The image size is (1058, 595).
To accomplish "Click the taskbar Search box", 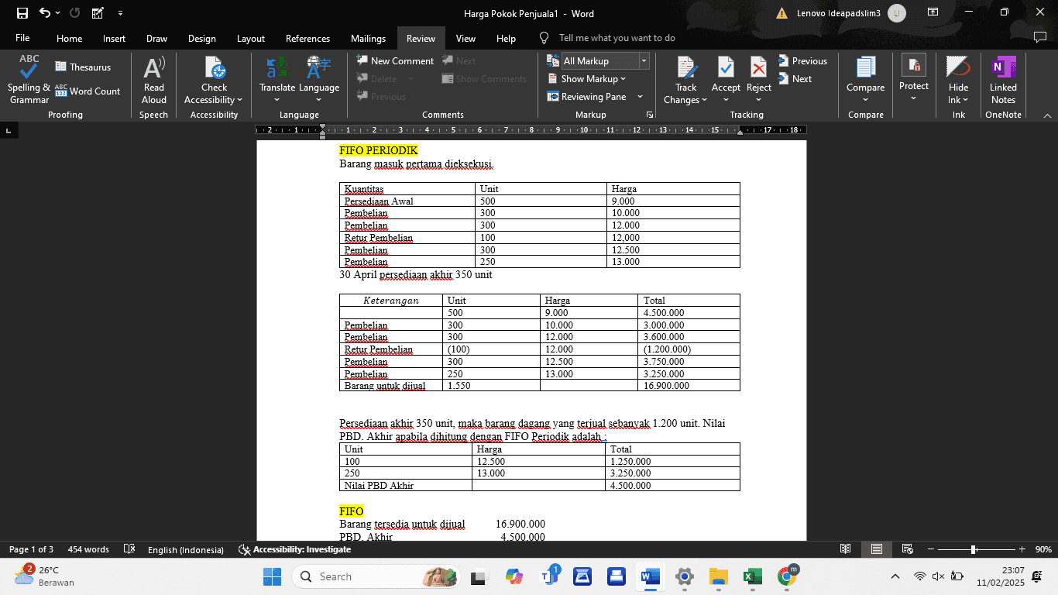I will pyautogui.click(x=376, y=576).
